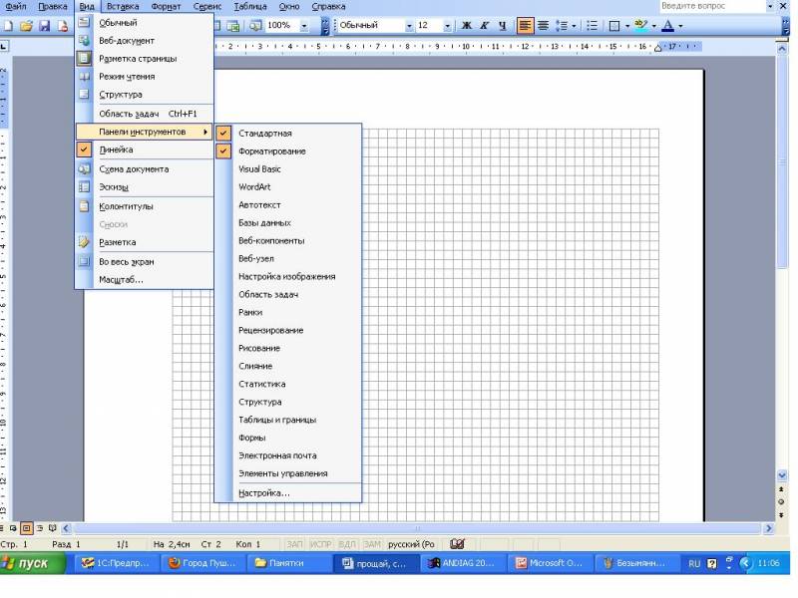
Task: Uncheck the Стандартная toolbar option
Action: 265,134
